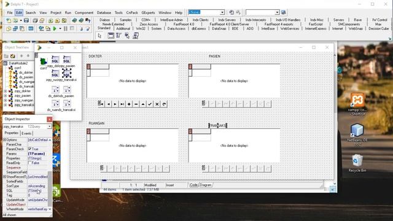Click the Tag property value field

pyautogui.click(x=37, y=195)
